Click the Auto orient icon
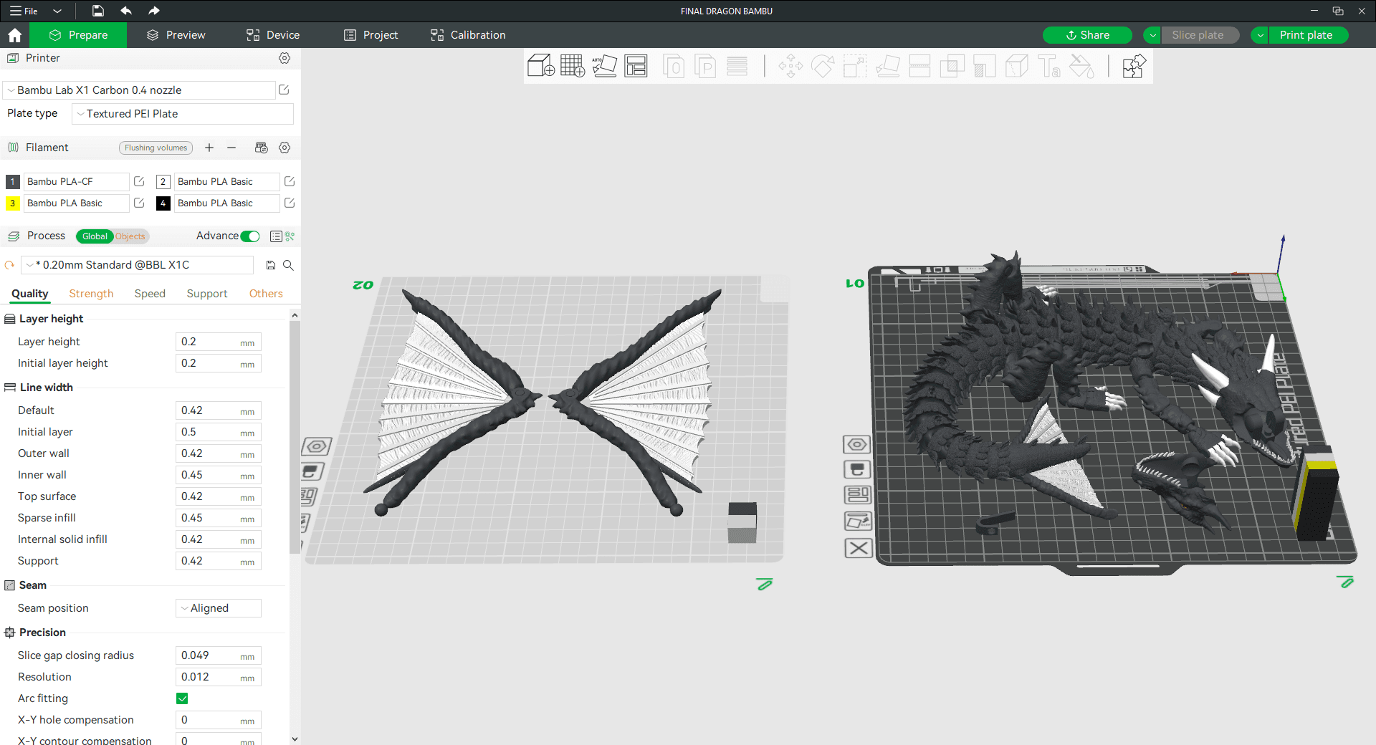The width and height of the screenshot is (1376, 745). (x=604, y=66)
